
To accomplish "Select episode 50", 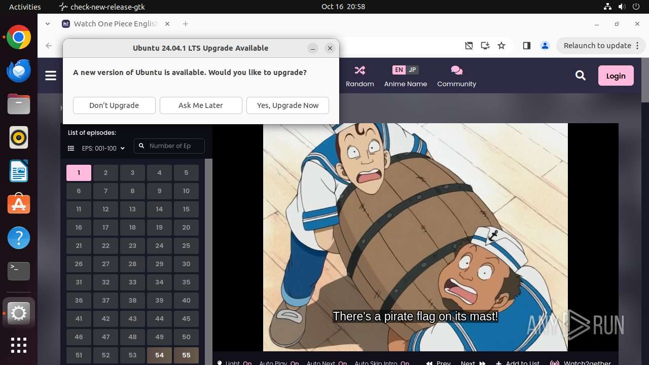I will 186,337.
